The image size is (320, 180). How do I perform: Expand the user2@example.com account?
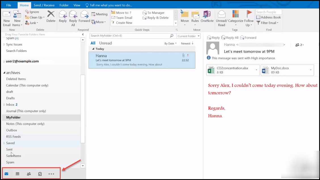(4, 61)
